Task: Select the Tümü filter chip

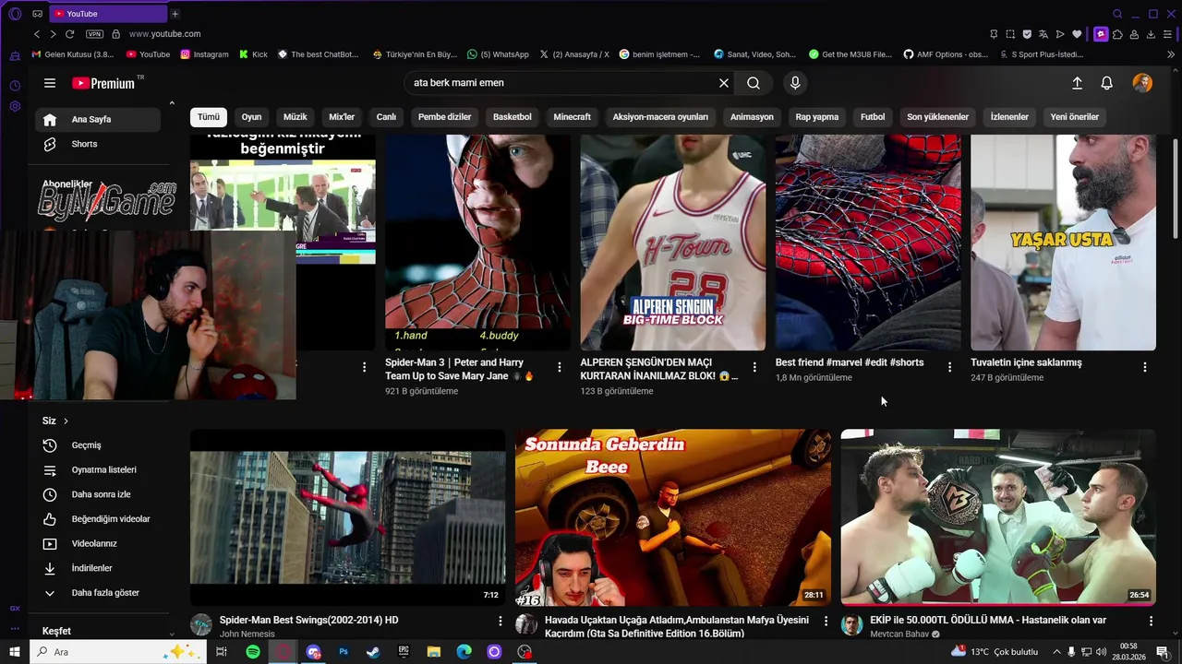Action: pyautogui.click(x=209, y=117)
